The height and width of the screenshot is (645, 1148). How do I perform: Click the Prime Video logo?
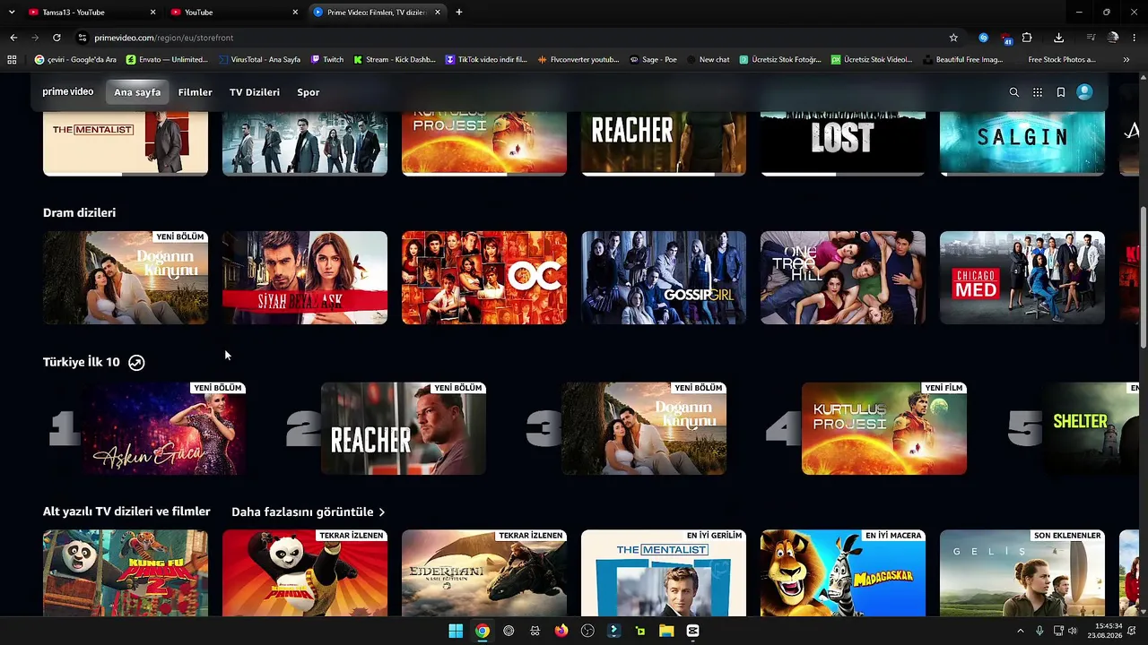[68, 92]
